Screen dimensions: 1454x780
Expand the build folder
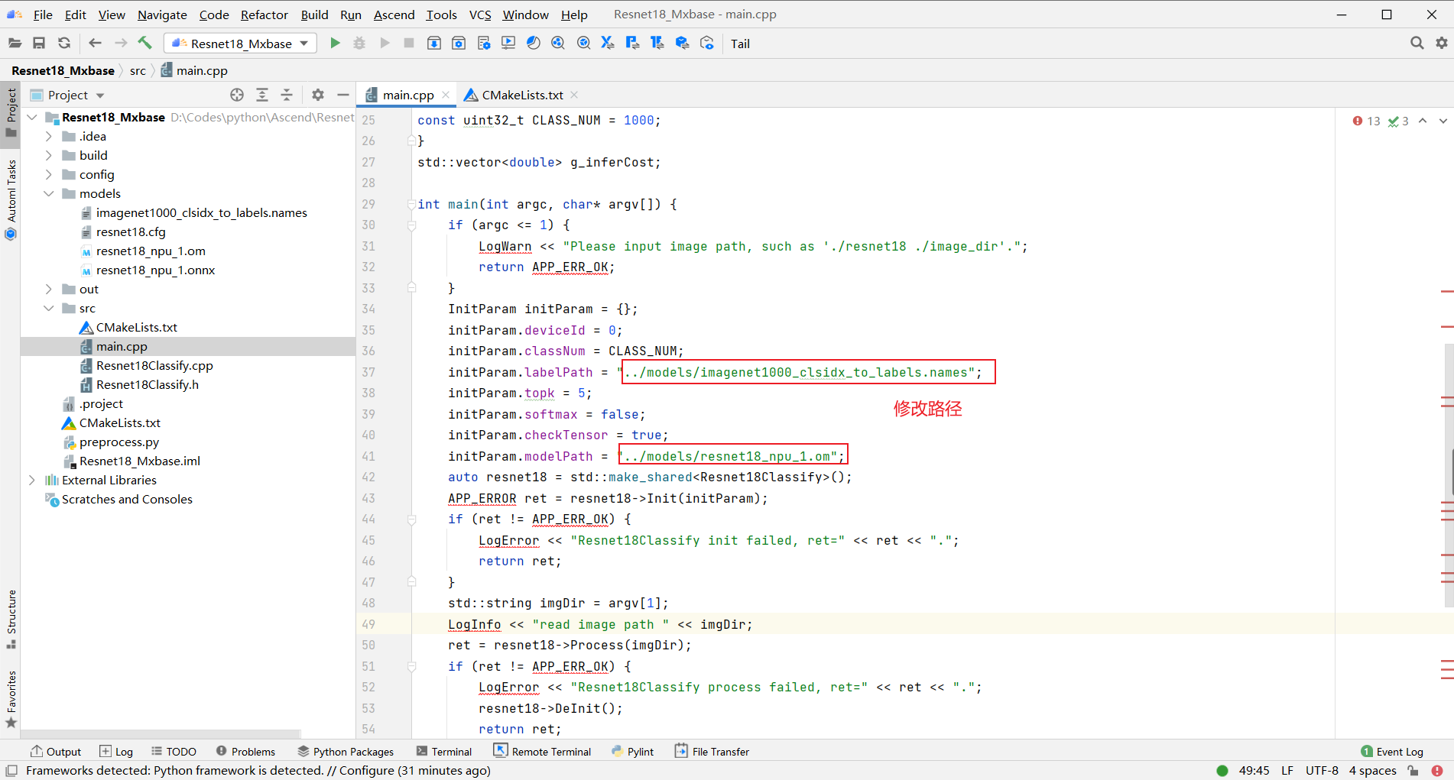(49, 155)
